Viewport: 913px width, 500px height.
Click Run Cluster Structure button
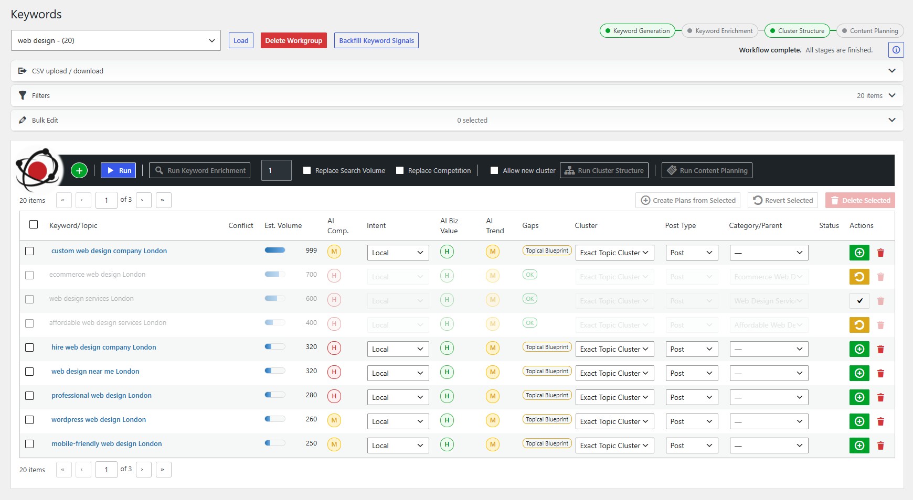pyautogui.click(x=604, y=170)
